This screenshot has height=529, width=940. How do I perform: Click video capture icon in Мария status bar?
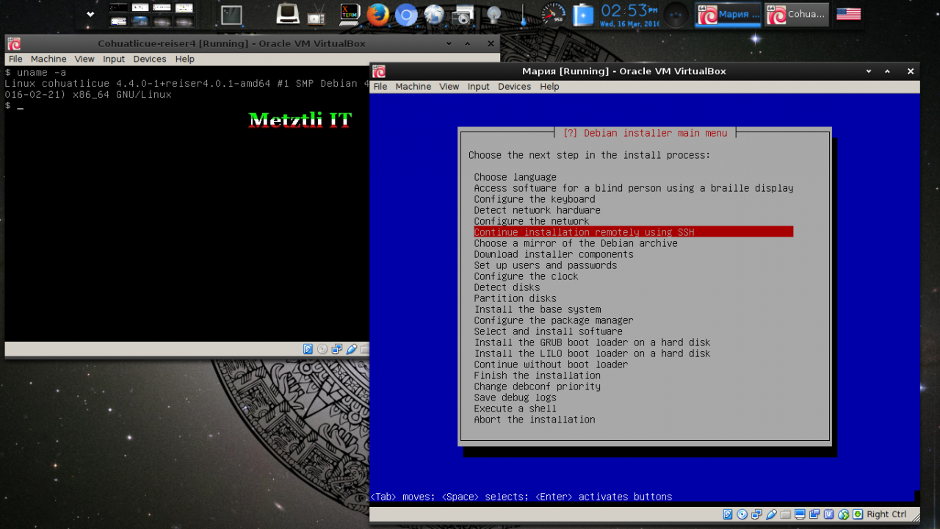coord(814,514)
